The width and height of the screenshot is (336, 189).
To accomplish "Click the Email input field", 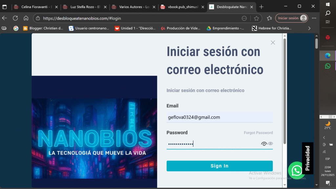I will (x=220, y=117).
